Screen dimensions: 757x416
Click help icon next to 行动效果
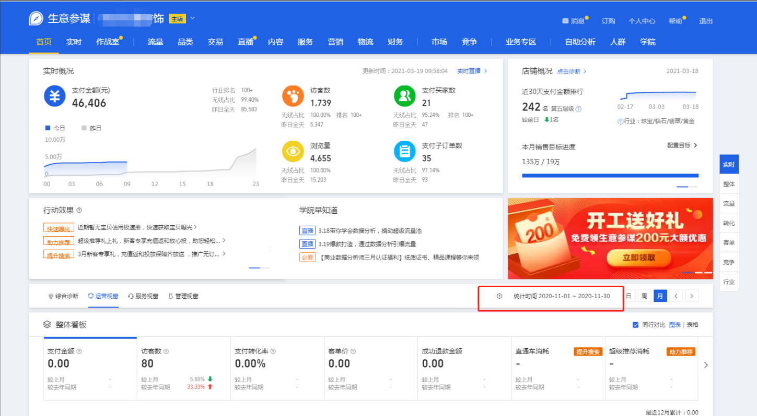(79, 210)
